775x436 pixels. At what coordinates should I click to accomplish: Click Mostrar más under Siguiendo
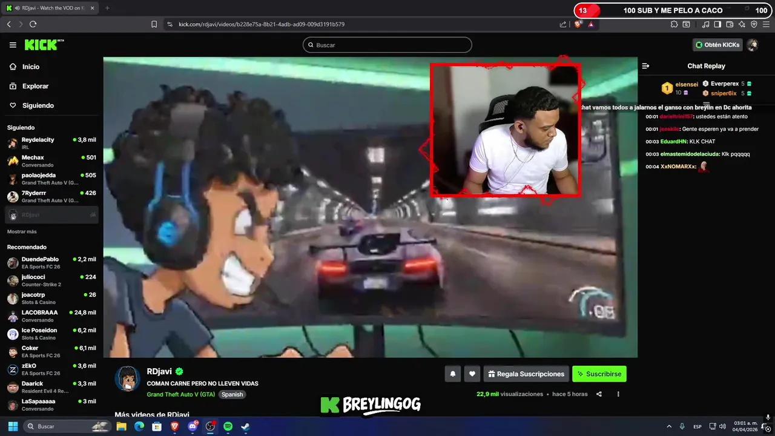click(22, 232)
